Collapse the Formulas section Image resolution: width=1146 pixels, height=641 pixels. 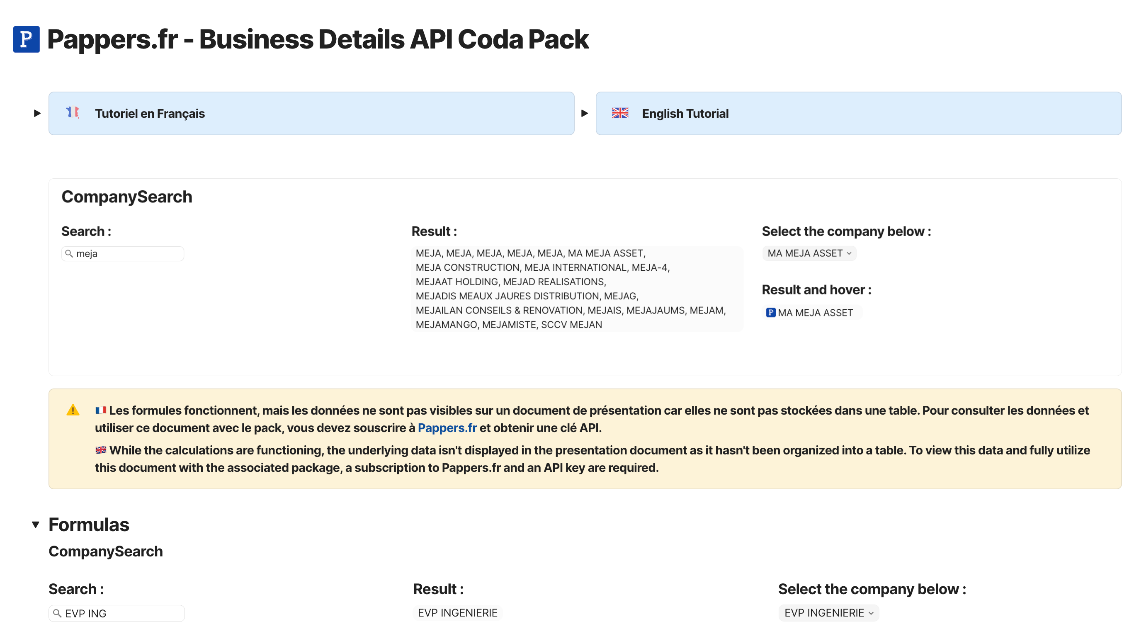click(x=36, y=525)
